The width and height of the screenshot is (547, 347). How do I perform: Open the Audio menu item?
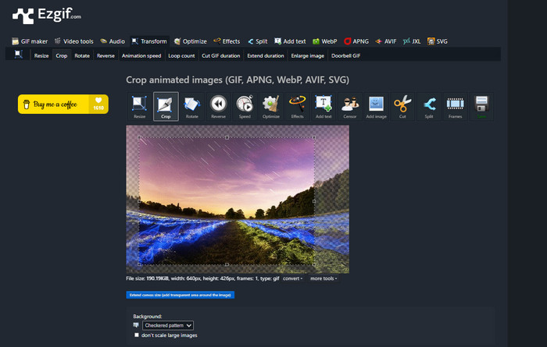[x=113, y=41]
